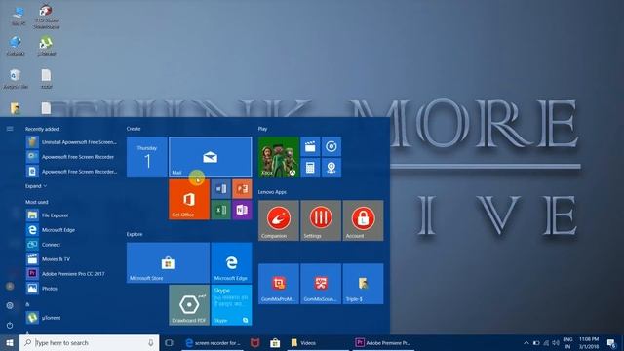The width and height of the screenshot is (624, 351).
Task: Open the Skype tile
Action: tap(231, 305)
